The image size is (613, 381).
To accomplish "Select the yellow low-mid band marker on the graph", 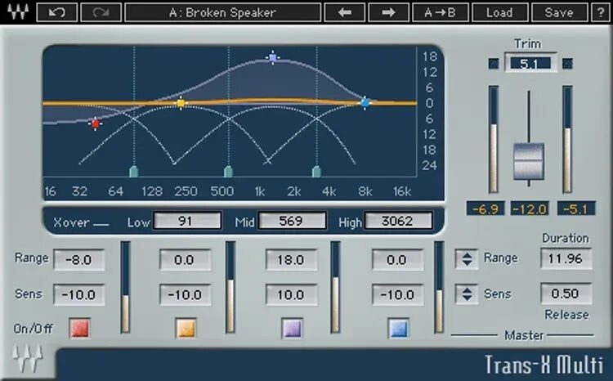I will pos(181,103).
